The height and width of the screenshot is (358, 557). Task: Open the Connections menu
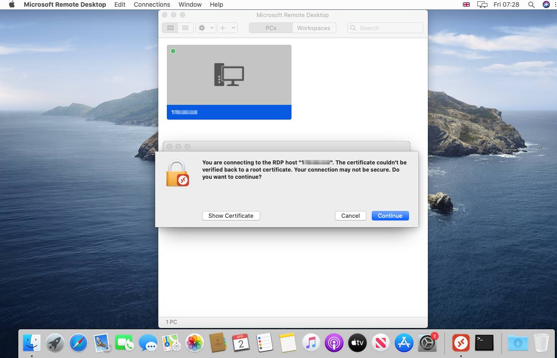152,4
